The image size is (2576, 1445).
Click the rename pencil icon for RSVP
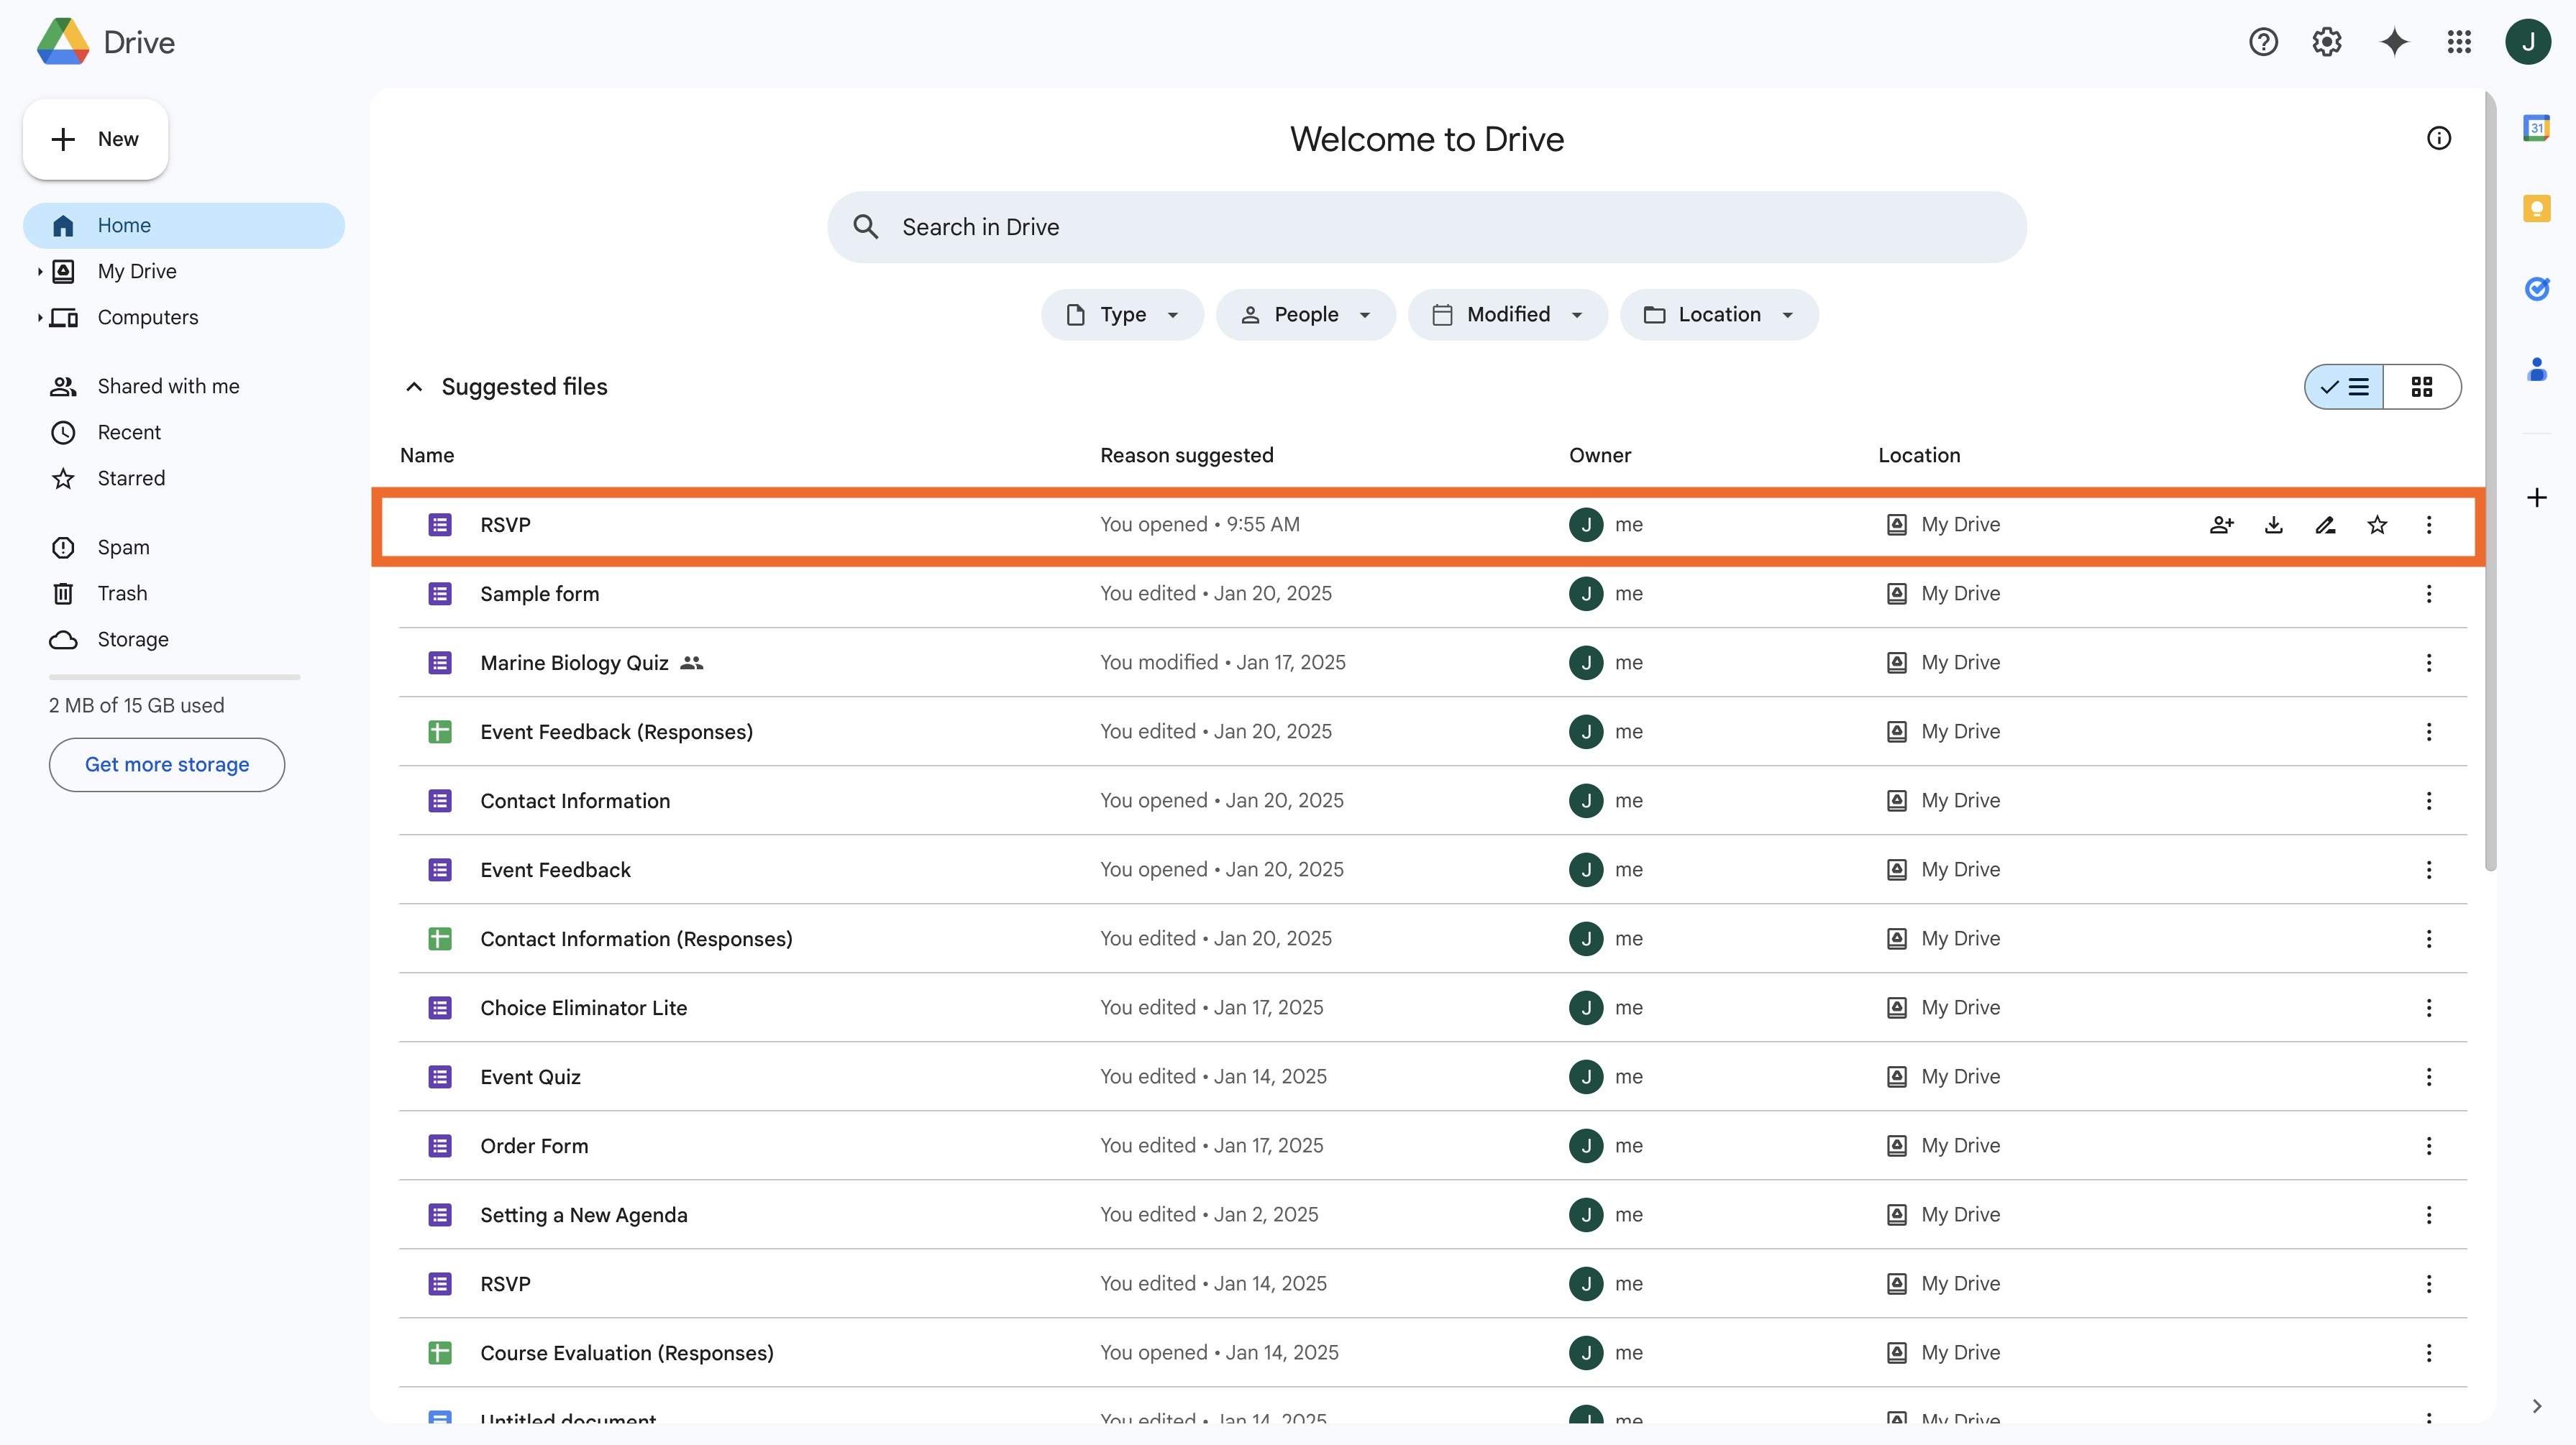(2325, 524)
